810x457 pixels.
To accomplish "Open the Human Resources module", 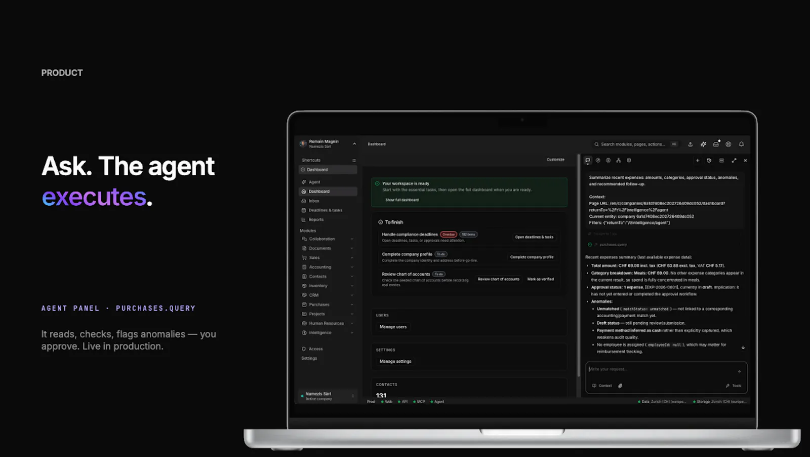I will click(x=328, y=323).
